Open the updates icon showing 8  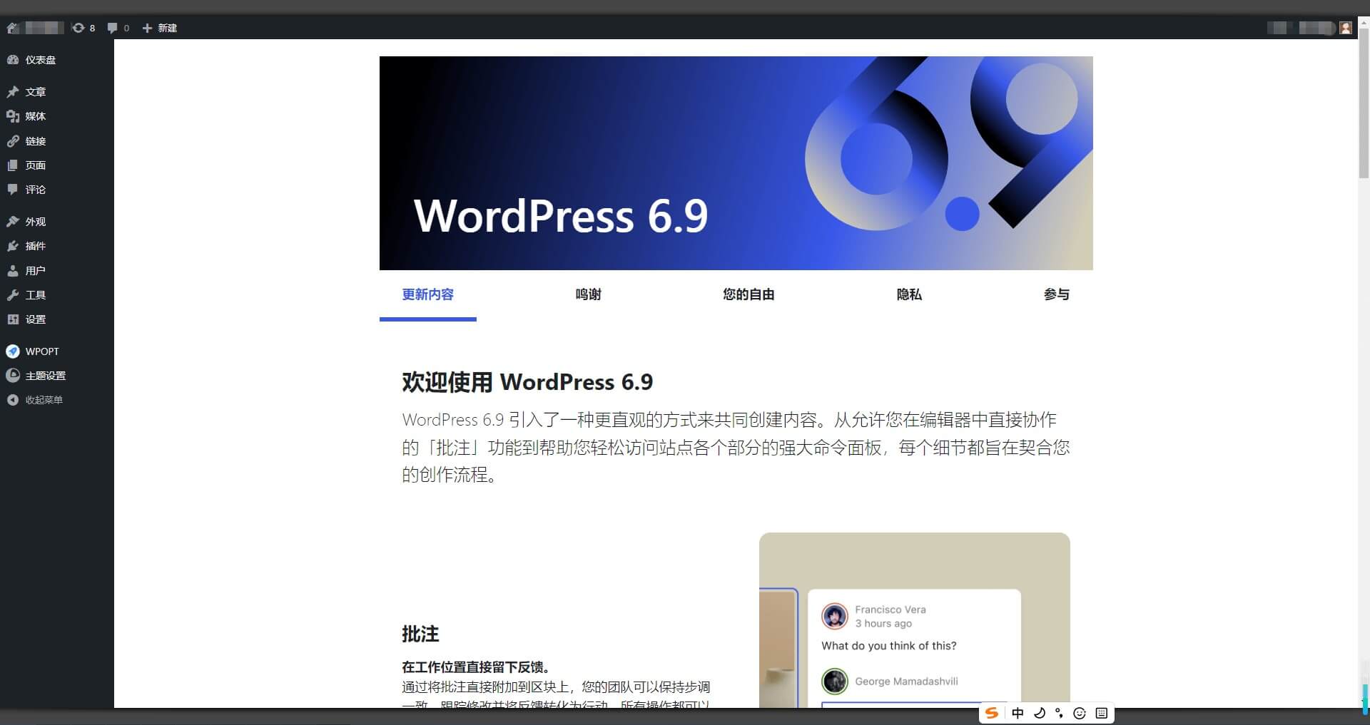(83, 28)
